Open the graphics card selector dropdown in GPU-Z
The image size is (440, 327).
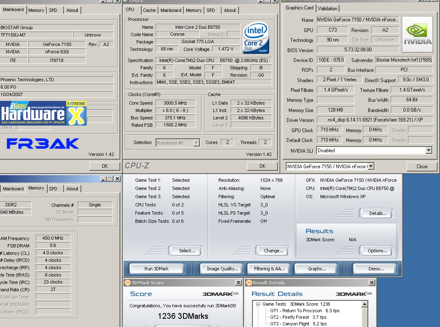tap(371, 166)
